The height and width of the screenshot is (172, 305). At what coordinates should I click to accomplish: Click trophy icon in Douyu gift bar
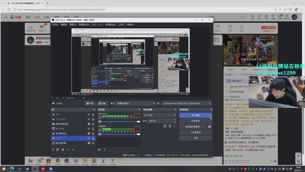click(112, 161)
